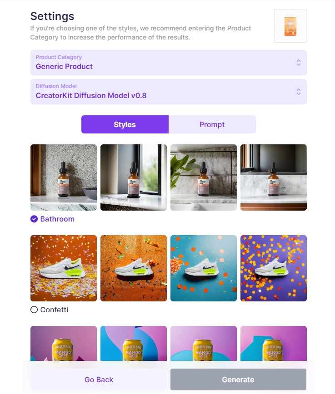Click the uploaded orange product preview image

point(290,26)
